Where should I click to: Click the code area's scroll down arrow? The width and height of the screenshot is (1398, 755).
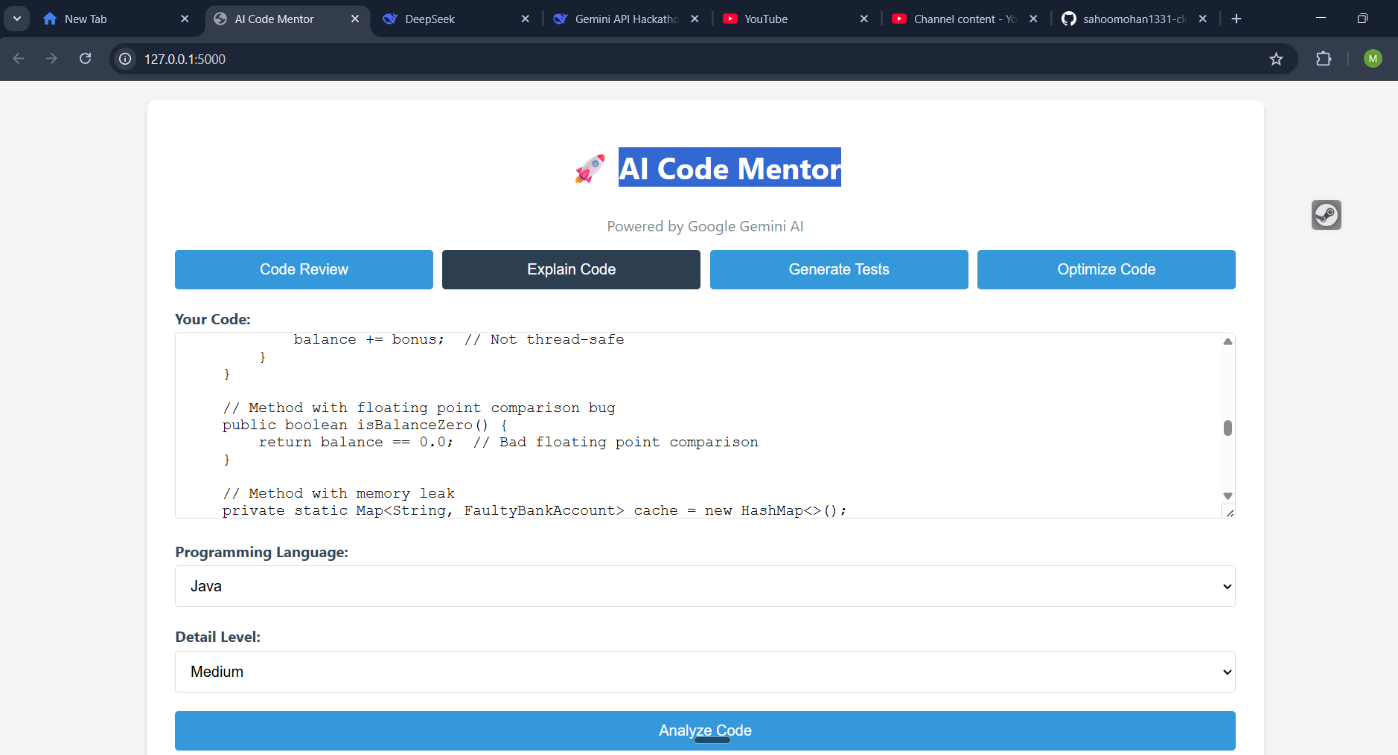tap(1228, 496)
